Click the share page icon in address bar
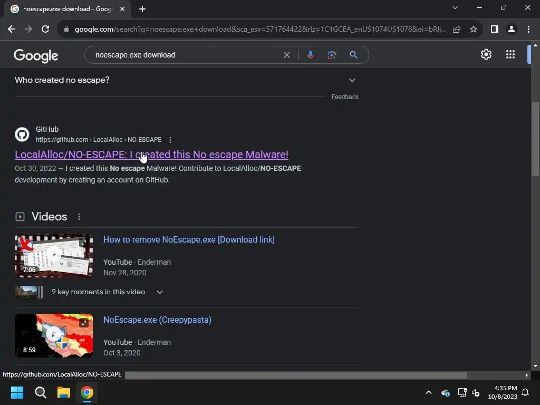Screen dimensions: 540x405 click(x=457, y=30)
